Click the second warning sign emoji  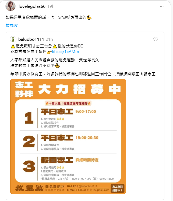(55, 46)
